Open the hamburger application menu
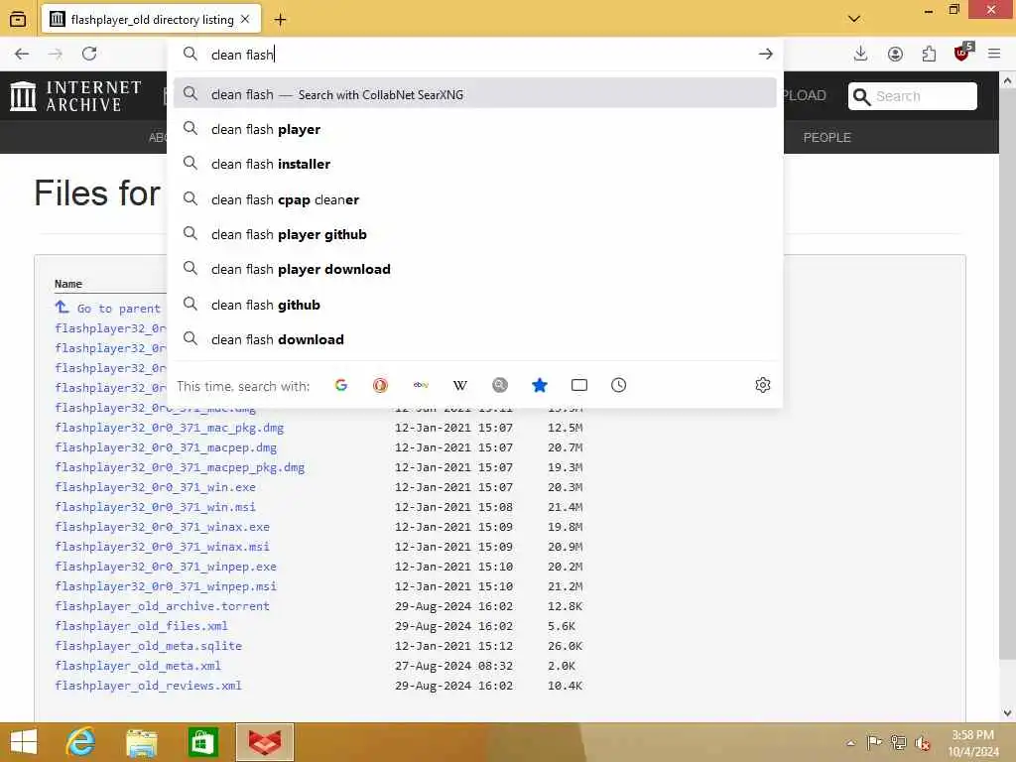 pos(994,54)
